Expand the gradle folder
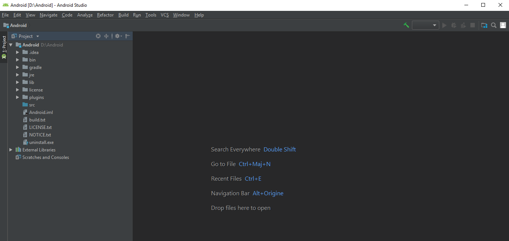Viewport: 509px width, 241px height. (17, 67)
